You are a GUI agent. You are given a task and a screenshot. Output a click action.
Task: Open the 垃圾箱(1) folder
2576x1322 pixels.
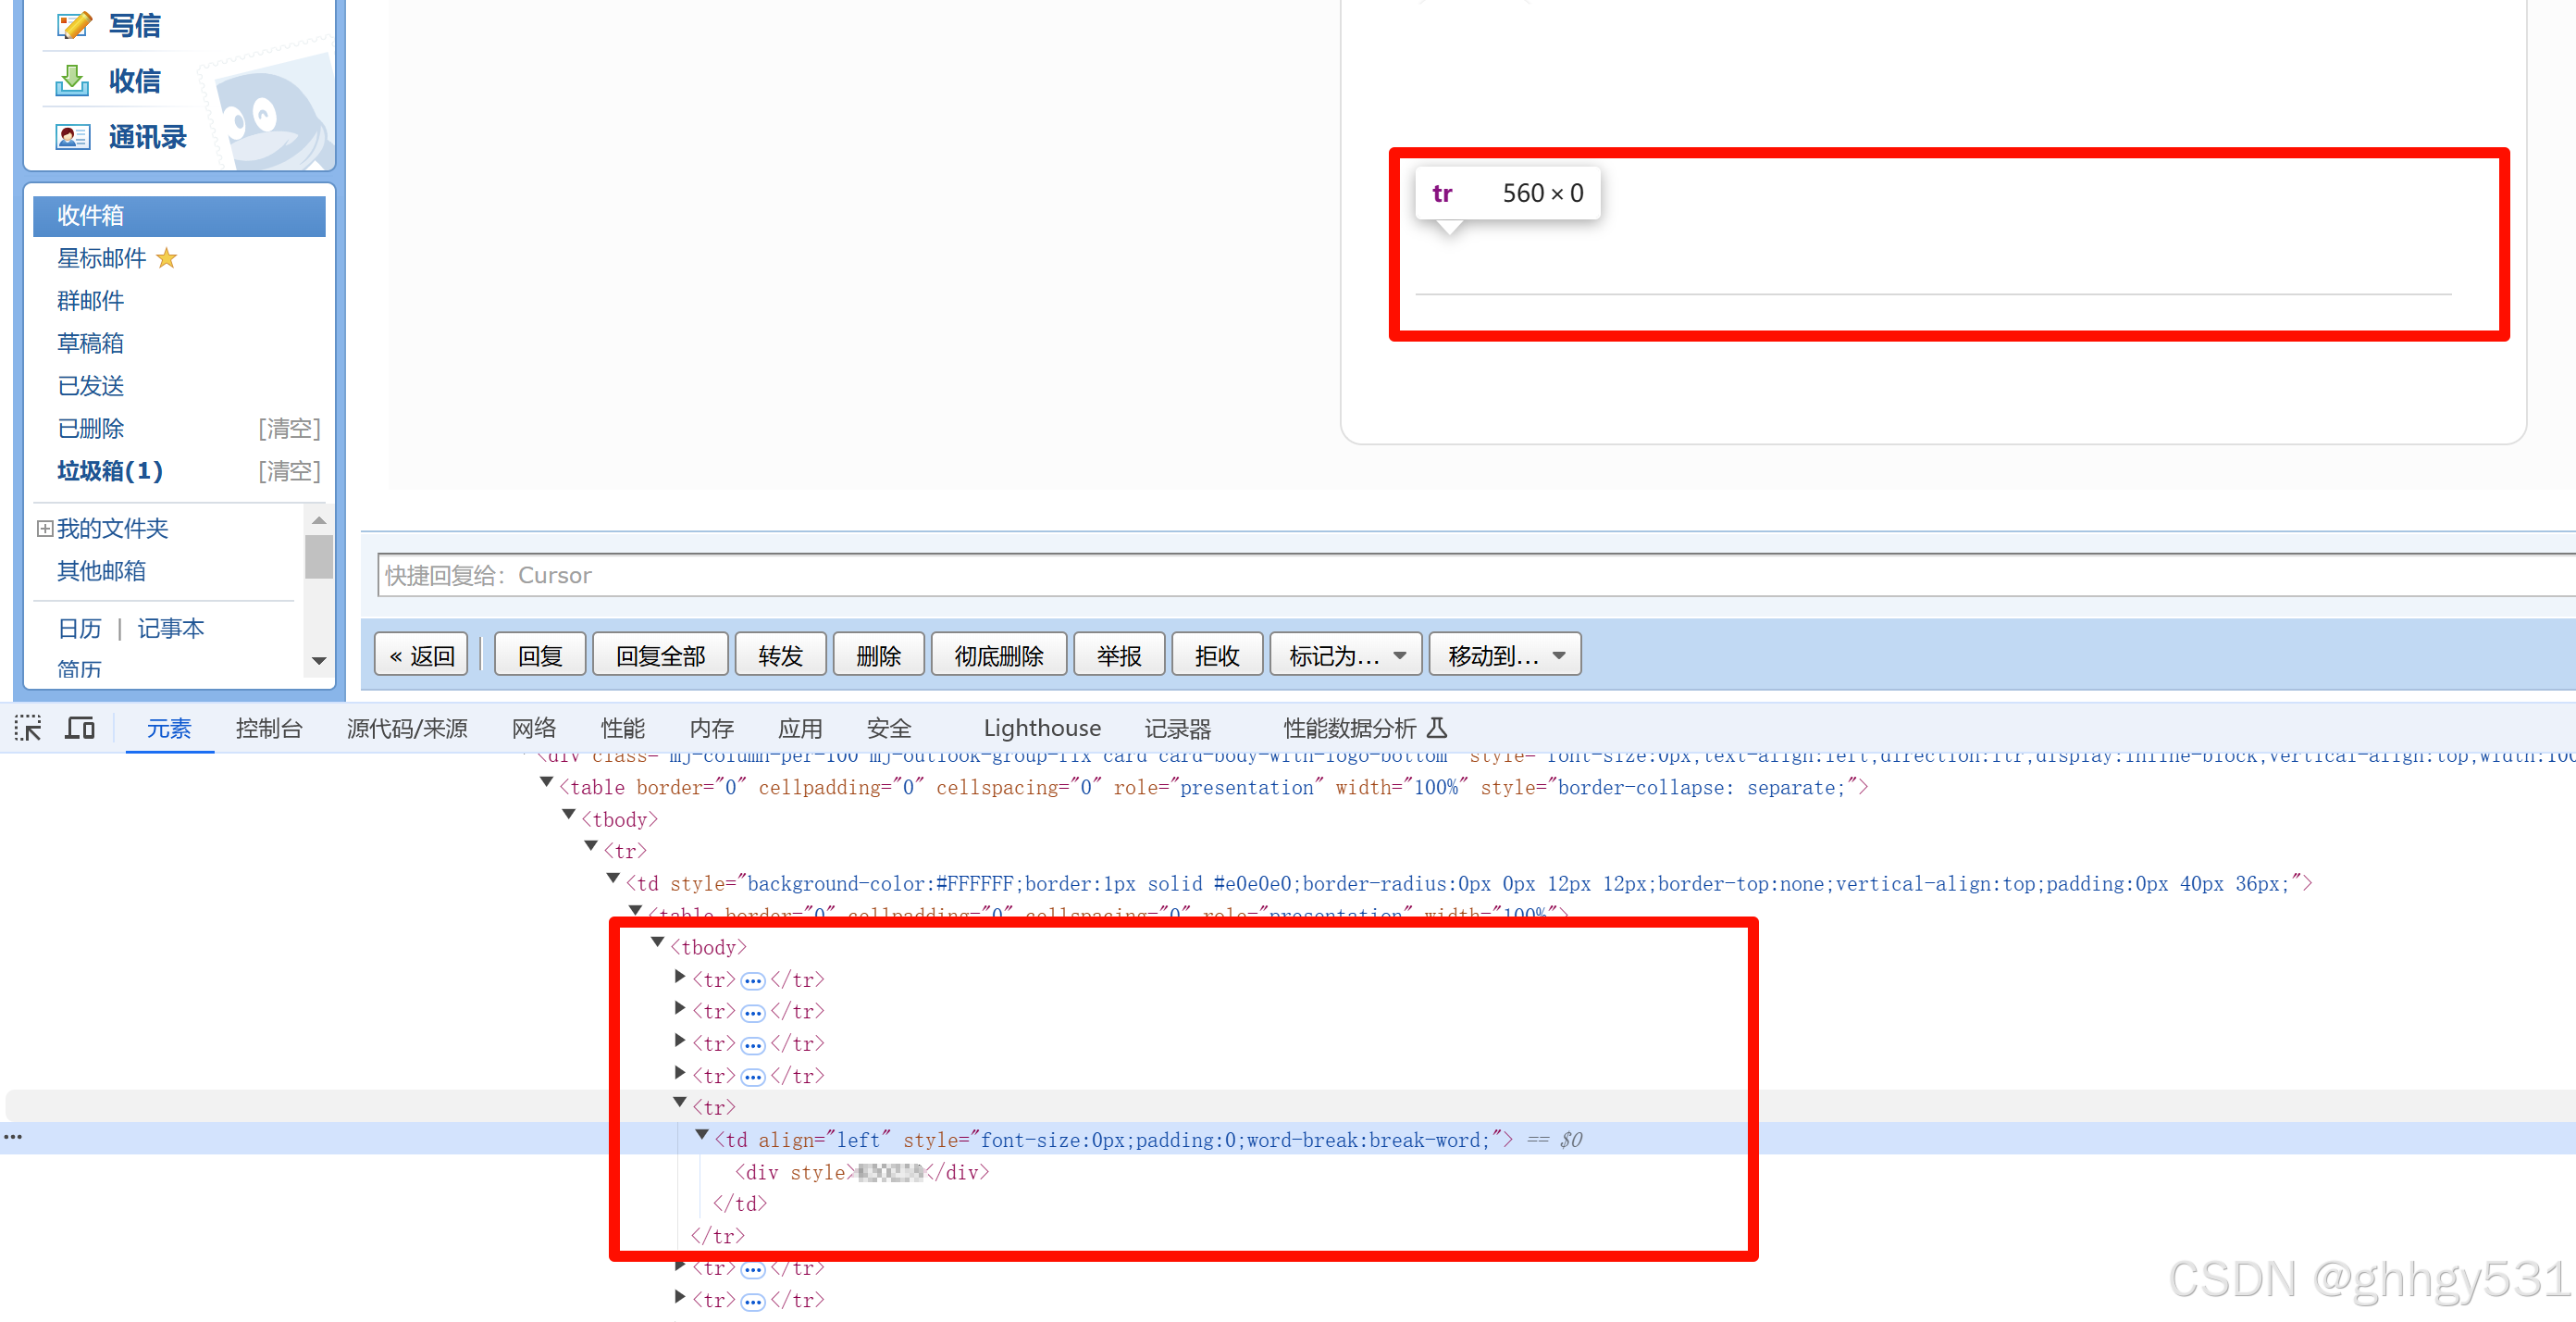pyautogui.click(x=110, y=470)
